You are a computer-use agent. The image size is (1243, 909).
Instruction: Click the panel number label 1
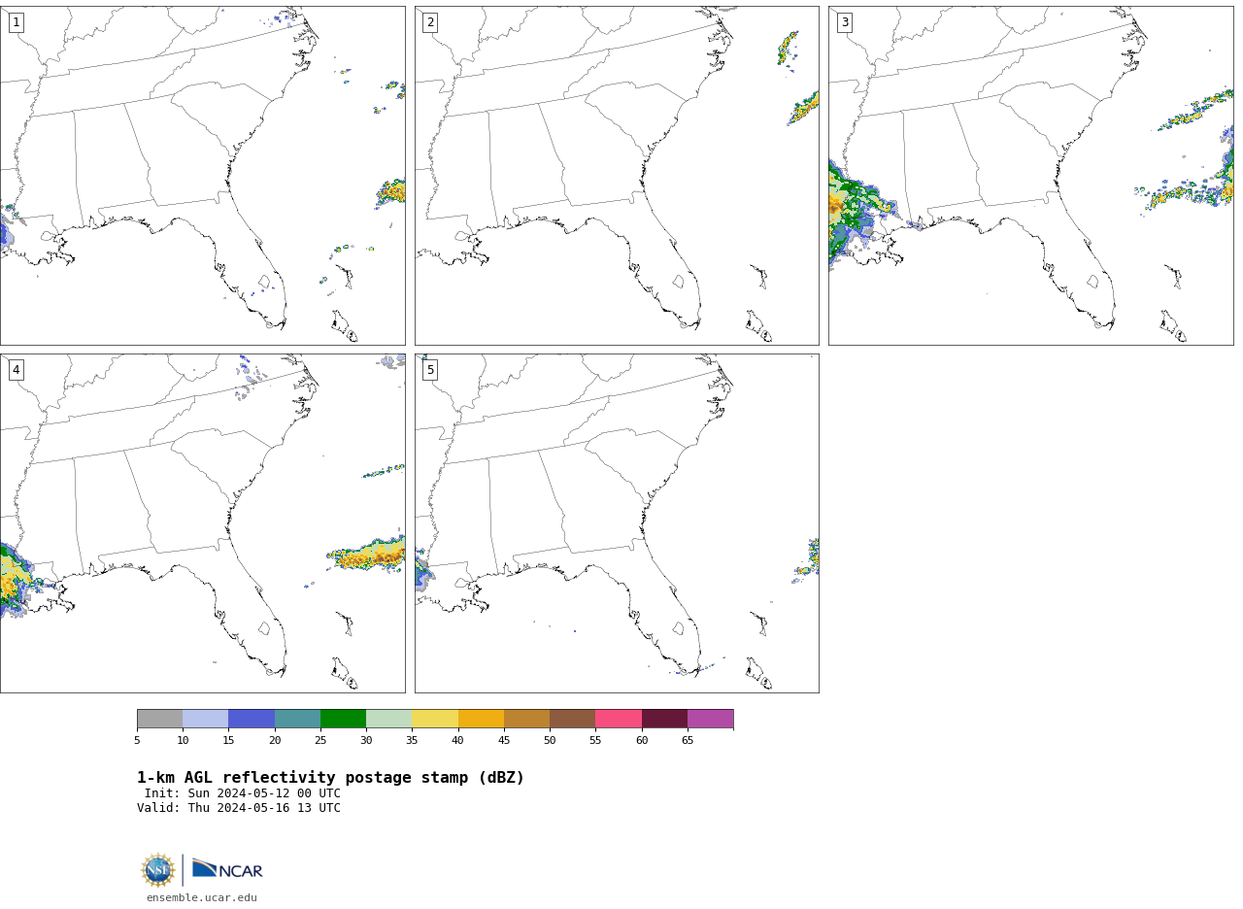click(16, 22)
